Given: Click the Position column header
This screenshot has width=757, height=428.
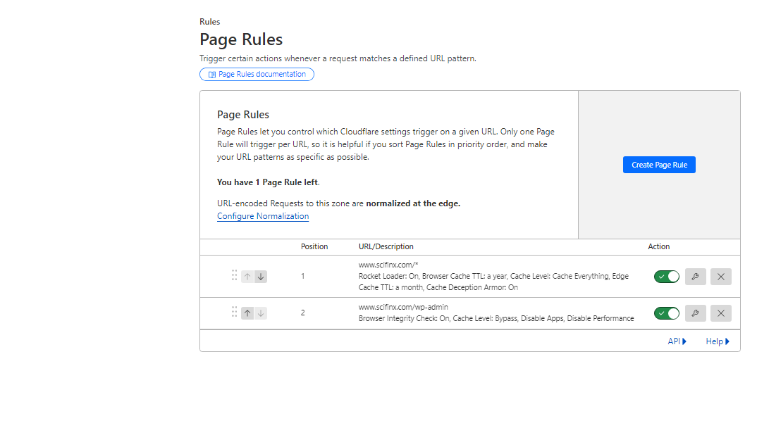Looking at the screenshot, I should 314,246.
